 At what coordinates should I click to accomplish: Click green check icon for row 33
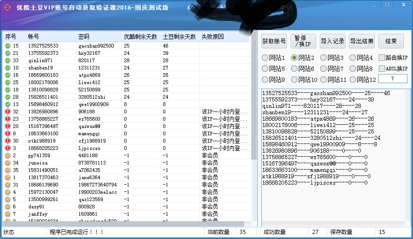point(8,61)
